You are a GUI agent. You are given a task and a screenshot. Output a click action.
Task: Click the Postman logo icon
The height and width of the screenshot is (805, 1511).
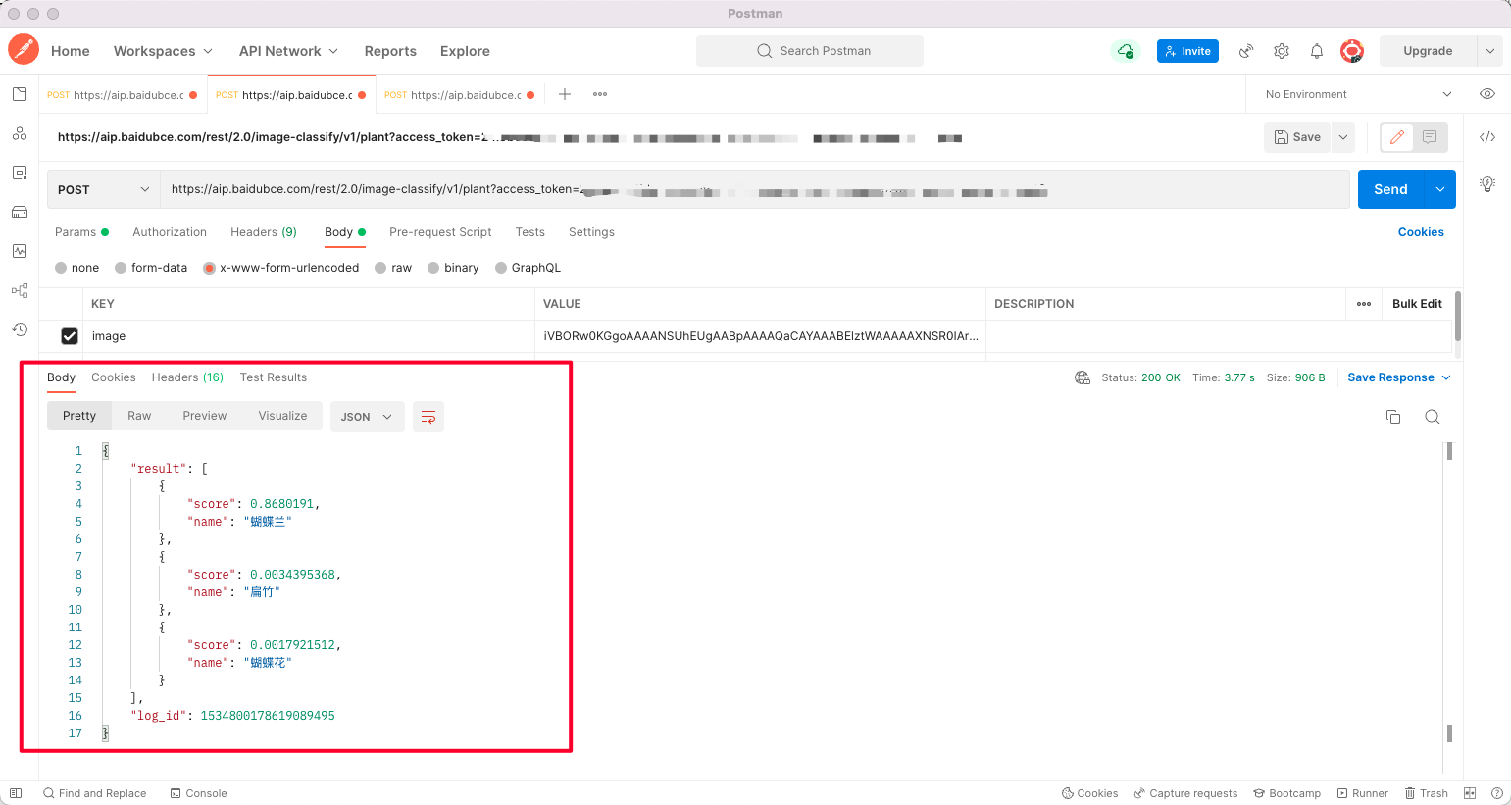pyautogui.click(x=24, y=49)
